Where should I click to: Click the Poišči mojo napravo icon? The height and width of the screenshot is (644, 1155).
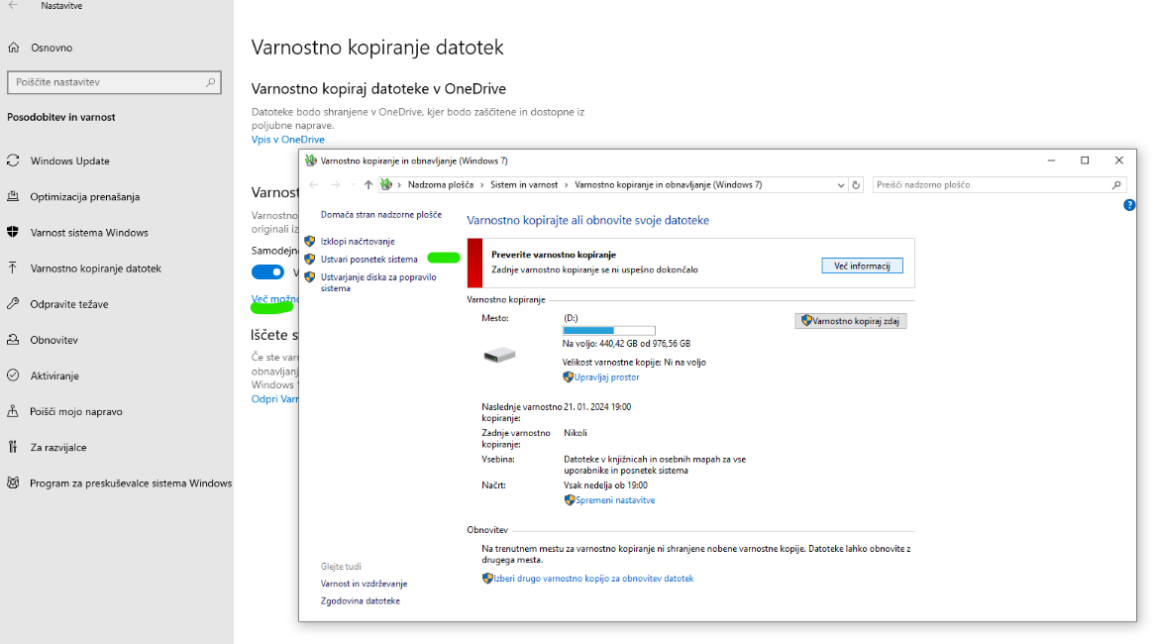click(x=13, y=411)
